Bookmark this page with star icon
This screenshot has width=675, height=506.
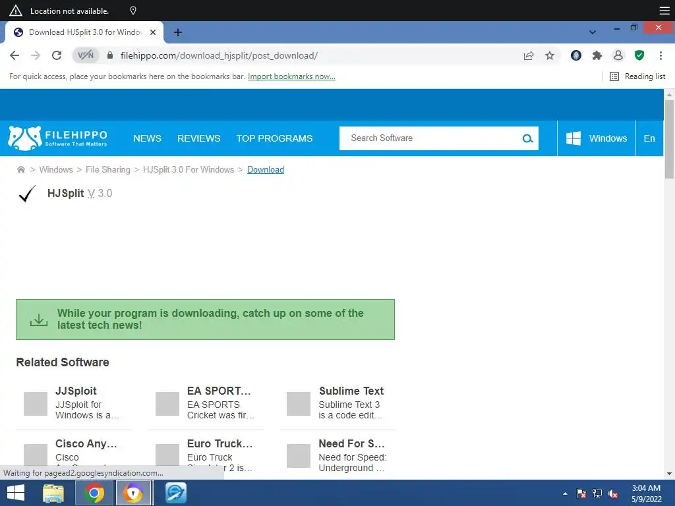click(550, 55)
